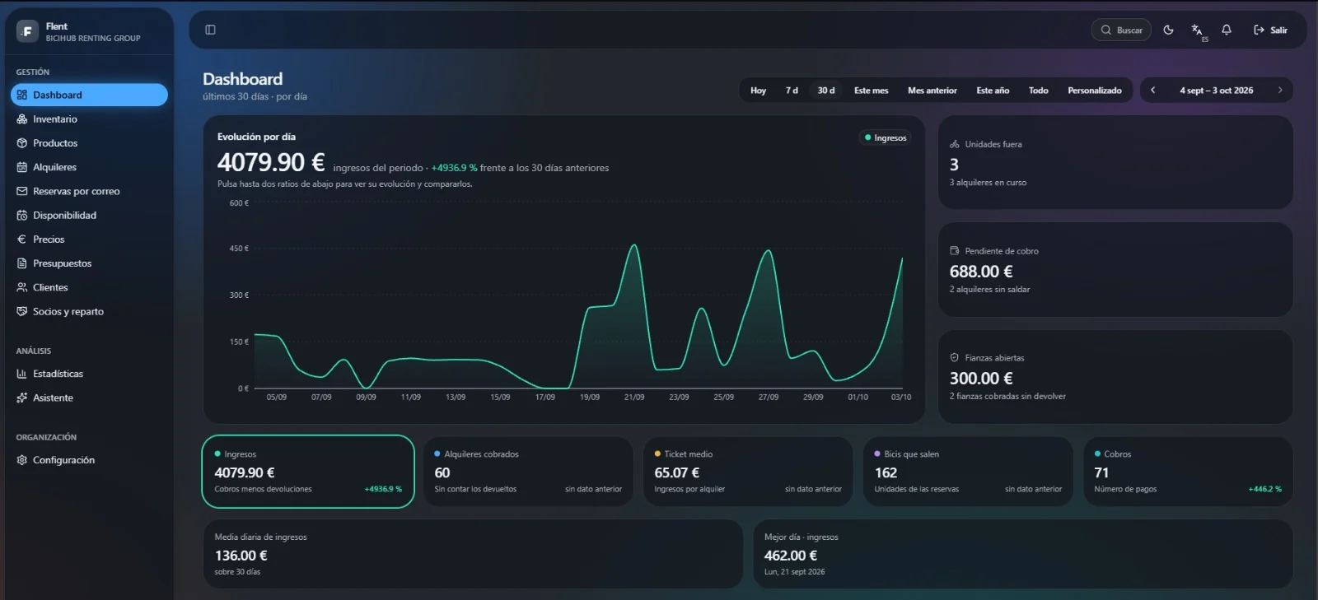
Task: Click the Clientes people icon
Action: [22, 287]
